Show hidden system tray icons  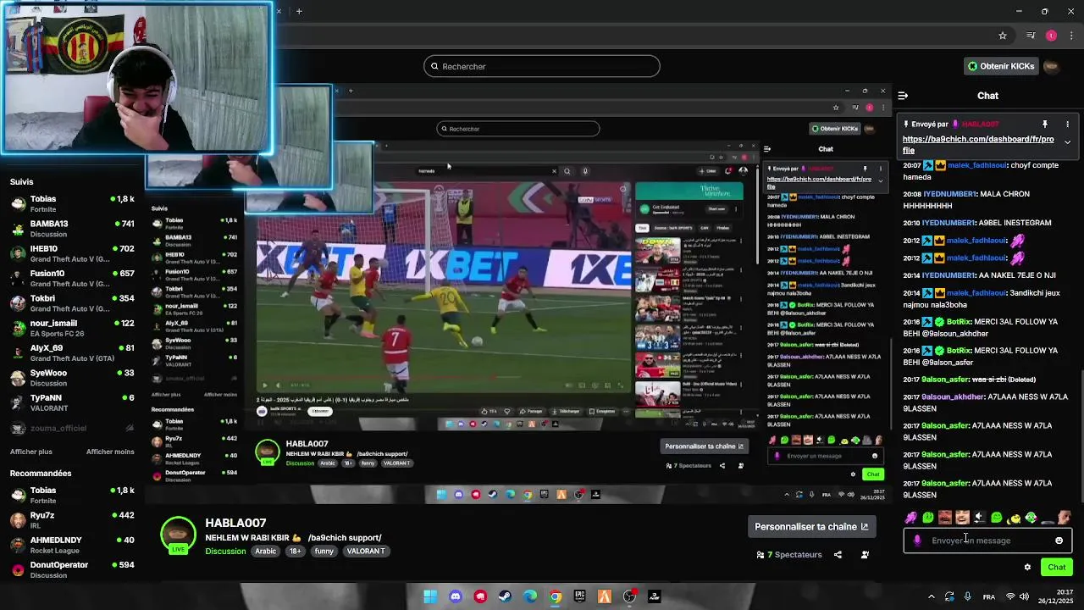(931, 596)
